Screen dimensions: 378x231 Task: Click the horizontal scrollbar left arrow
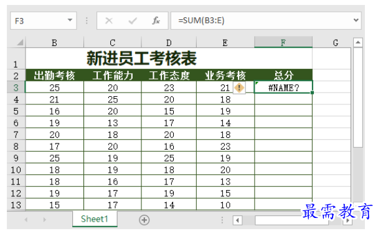click(x=237, y=220)
